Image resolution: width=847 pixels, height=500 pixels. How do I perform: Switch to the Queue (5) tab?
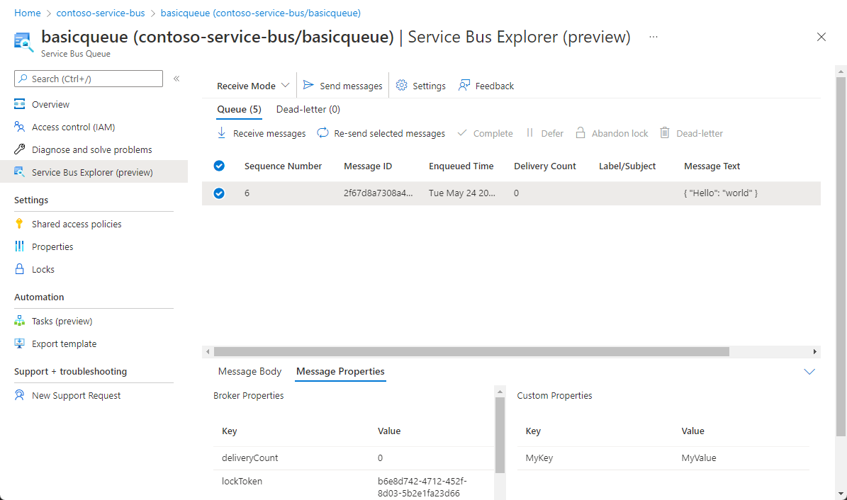[x=240, y=110]
